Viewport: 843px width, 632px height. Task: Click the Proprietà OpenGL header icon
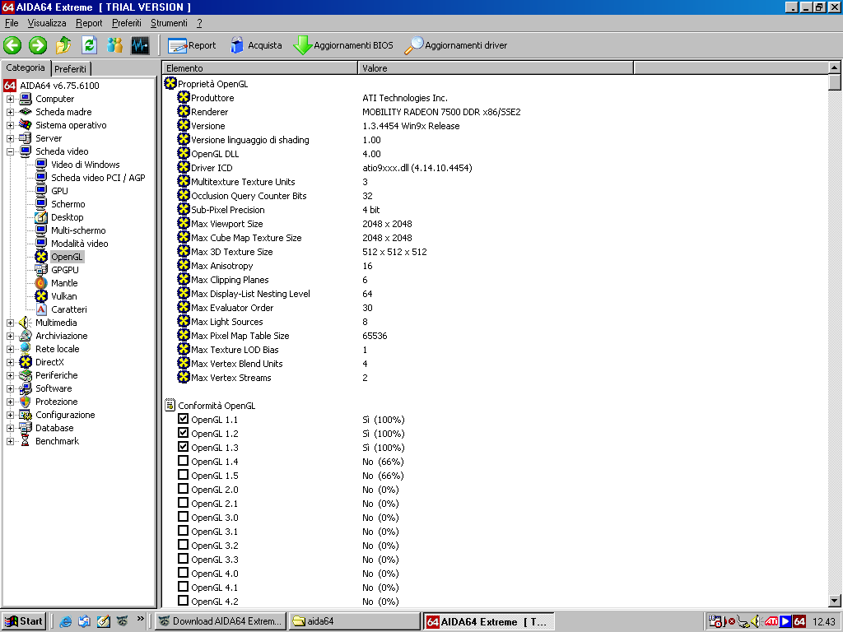click(x=170, y=83)
